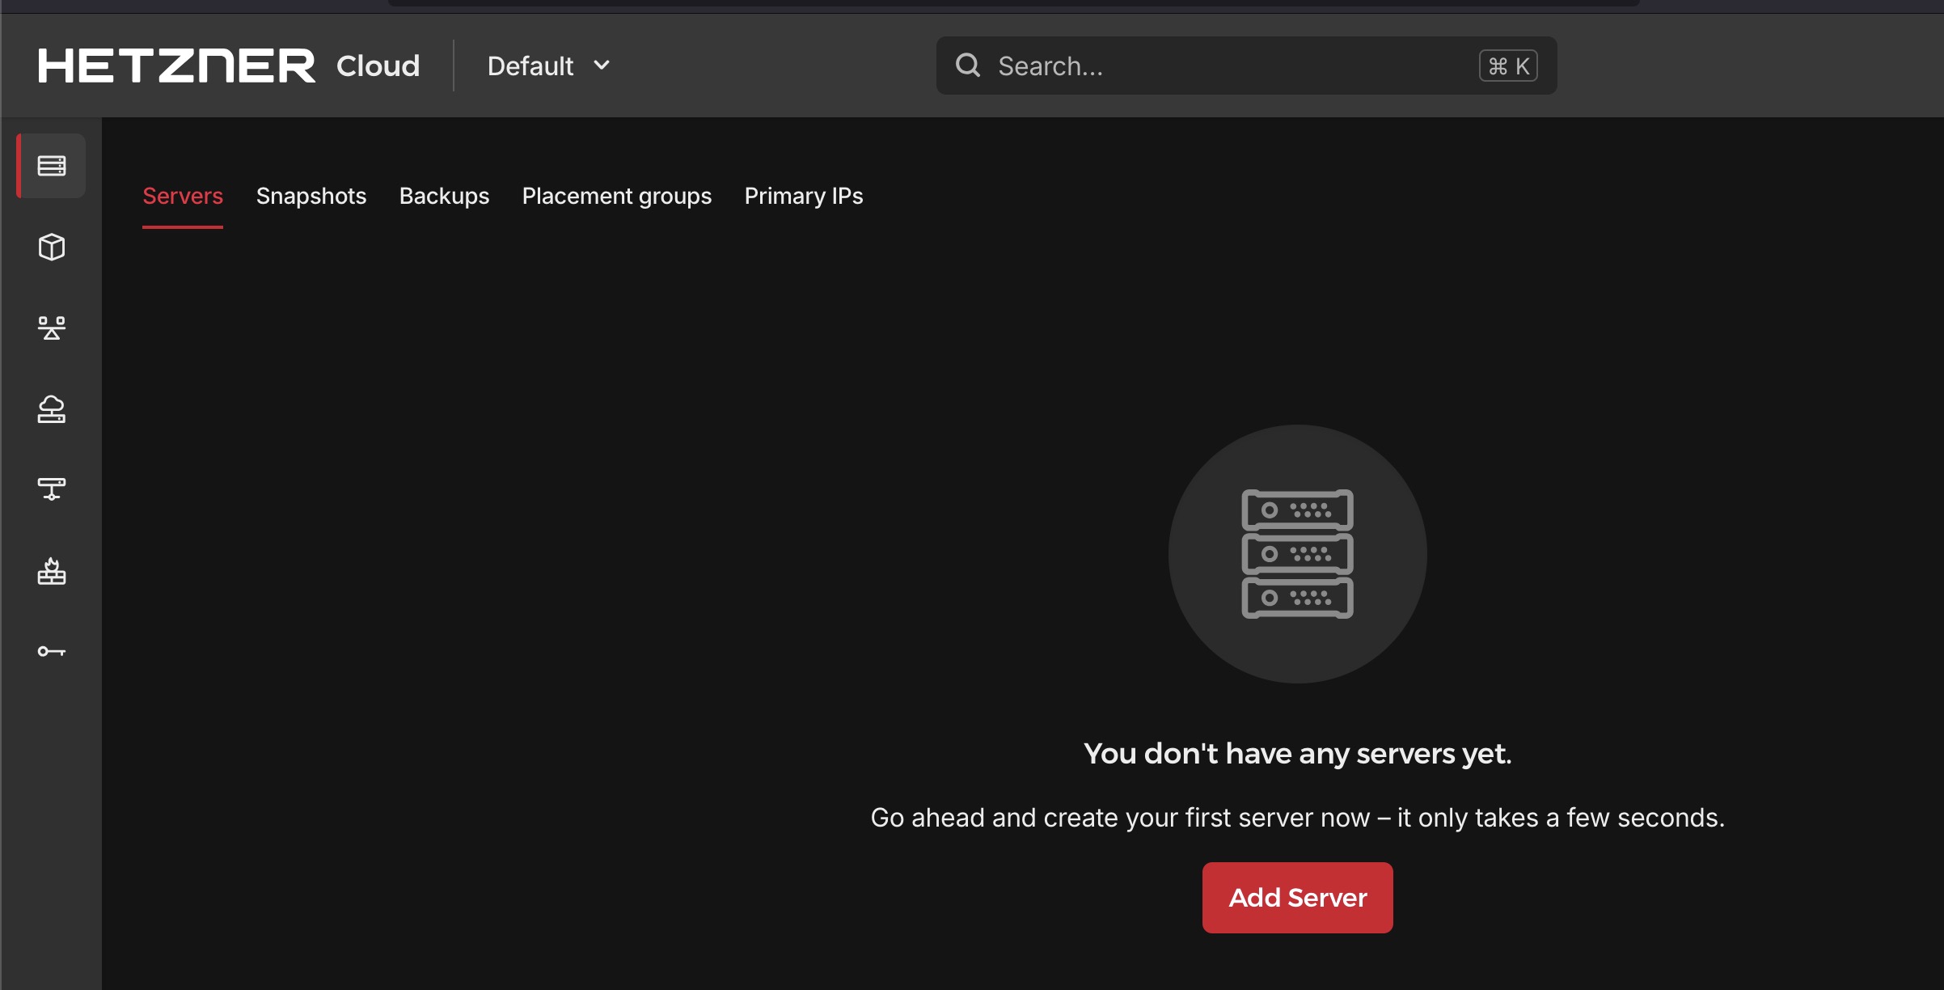Screen dimensions: 1944x990
Task: Open Floating IPs via cloud-server icon
Action: tap(52, 409)
